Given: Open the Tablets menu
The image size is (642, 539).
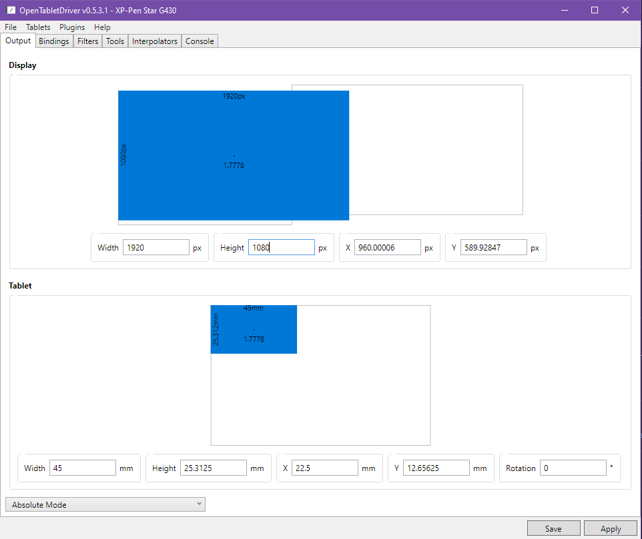Looking at the screenshot, I should 38,27.
